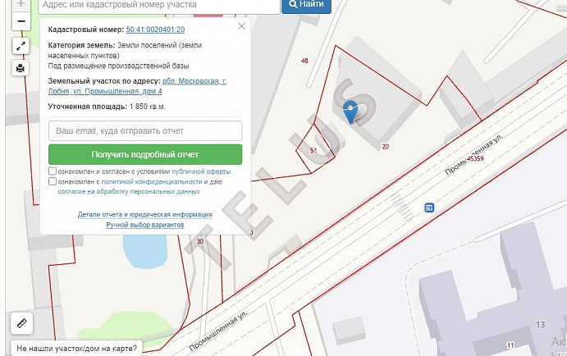Open согласие на обработку персональных данных link
The height and width of the screenshot is (356, 567).
coord(129,192)
